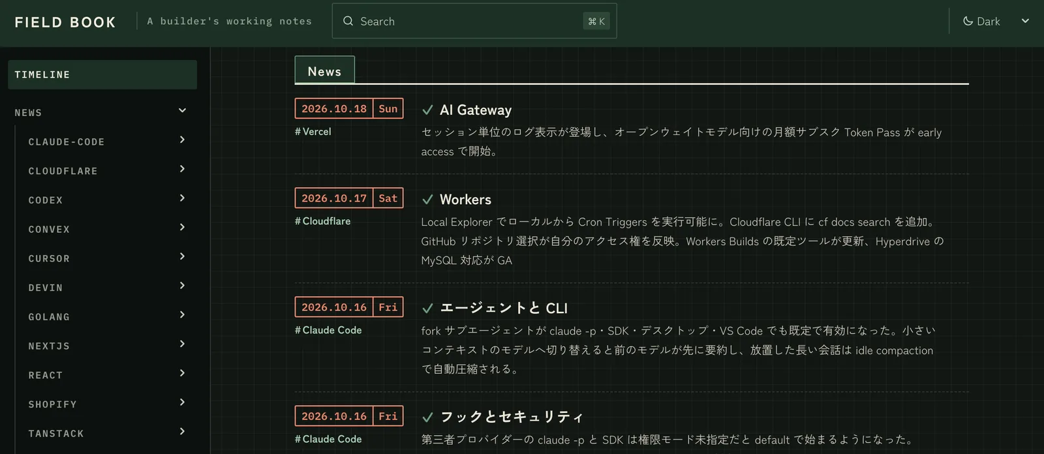Image resolution: width=1044 pixels, height=454 pixels.
Task: Expand the NEXTJS sidebar item
Action: click(x=182, y=344)
